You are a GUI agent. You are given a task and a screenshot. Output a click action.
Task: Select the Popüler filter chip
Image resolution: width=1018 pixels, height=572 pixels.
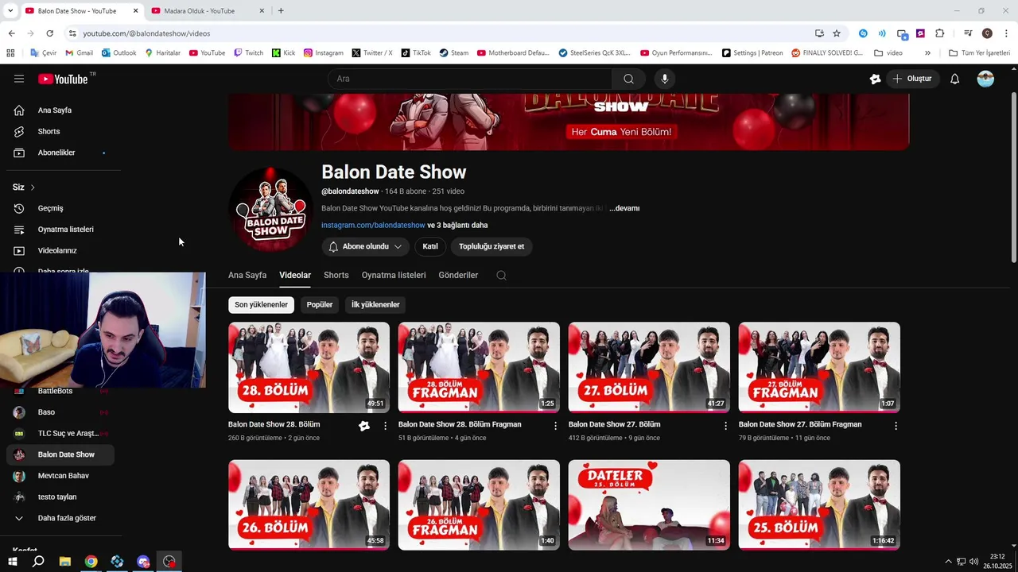click(320, 305)
